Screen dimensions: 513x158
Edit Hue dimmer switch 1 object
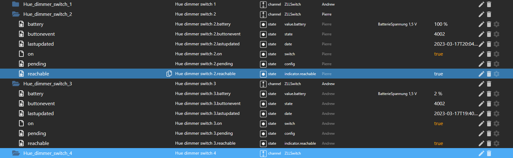(x=482, y=4)
